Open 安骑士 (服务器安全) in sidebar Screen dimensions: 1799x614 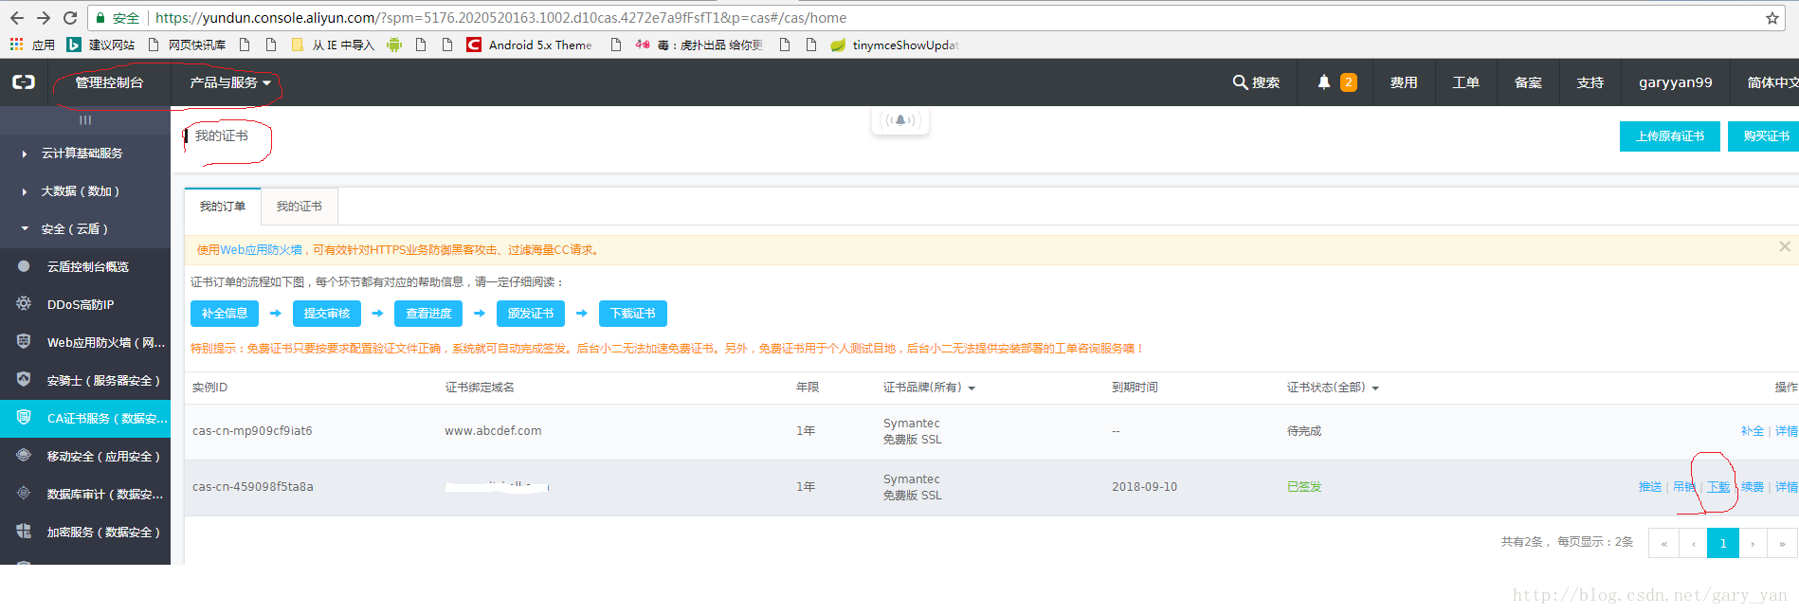(x=85, y=381)
